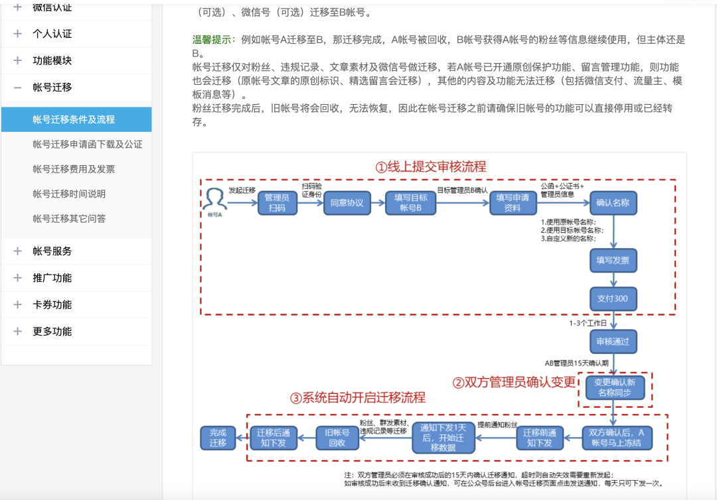Click the 填写发票 flowchart box
The height and width of the screenshot is (500, 717).
pos(613,261)
